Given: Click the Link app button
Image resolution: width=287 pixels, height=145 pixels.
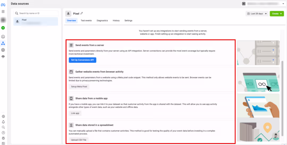Looking at the screenshot, I should 75,113.
